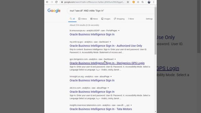Click the extensions puzzle icon

(138, 2)
